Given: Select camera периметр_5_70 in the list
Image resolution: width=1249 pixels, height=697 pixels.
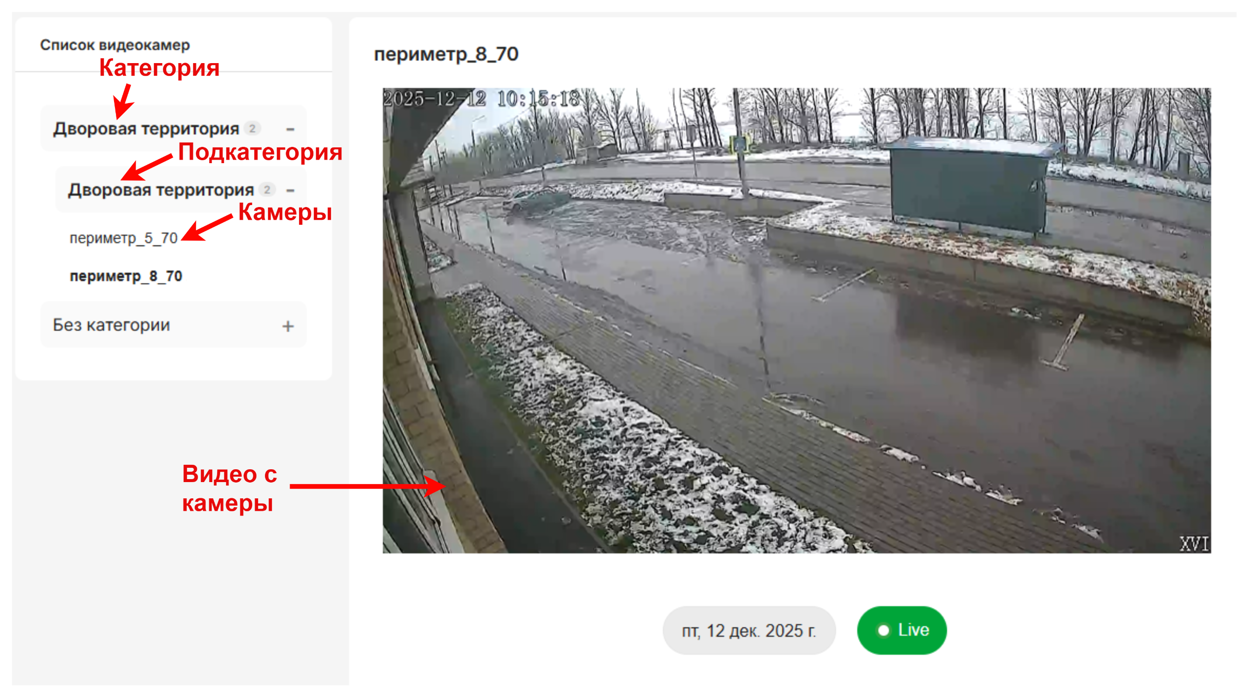Looking at the screenshot, I should click(123, 239).
